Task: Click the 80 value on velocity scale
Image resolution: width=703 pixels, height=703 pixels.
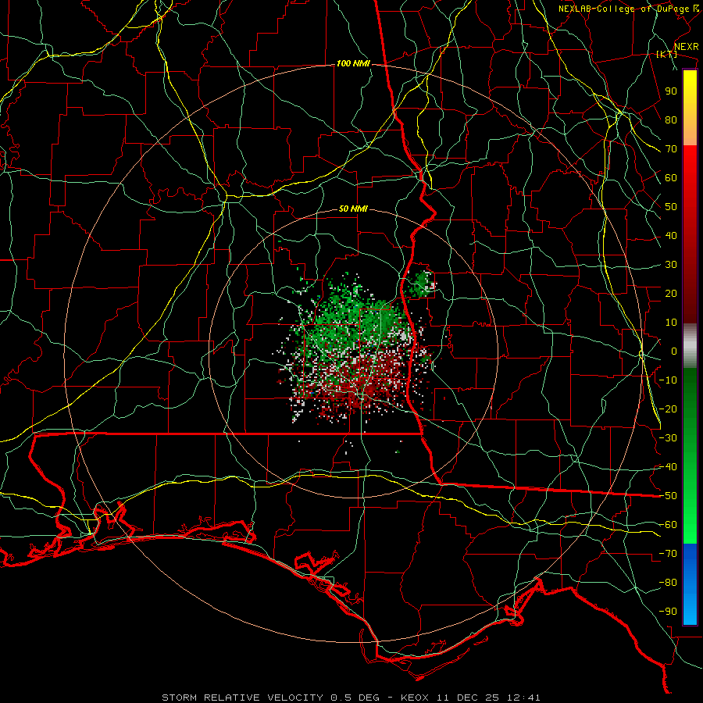Action: (x=671, y=120)
